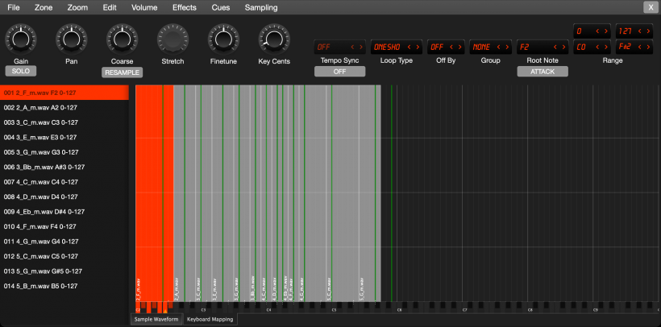Click the RESAMPLE button
Viewport: 661px width, 327px height.
(x=122, y=72)
